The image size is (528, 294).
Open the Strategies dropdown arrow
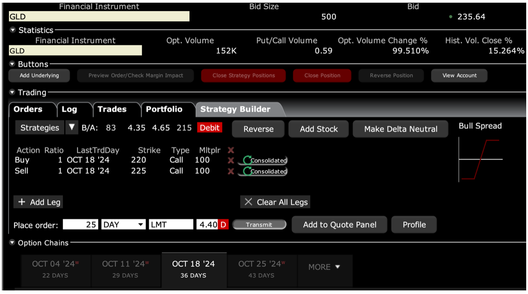[72, 128]
